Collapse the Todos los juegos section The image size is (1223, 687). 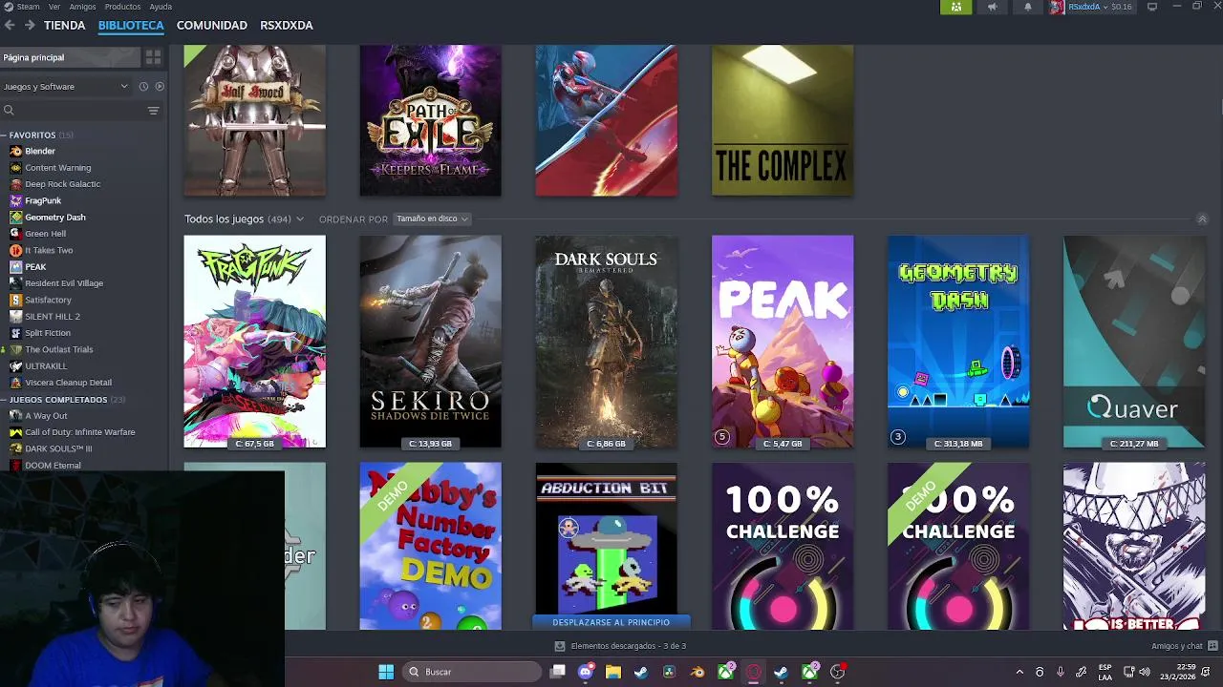coord(1202,219)
